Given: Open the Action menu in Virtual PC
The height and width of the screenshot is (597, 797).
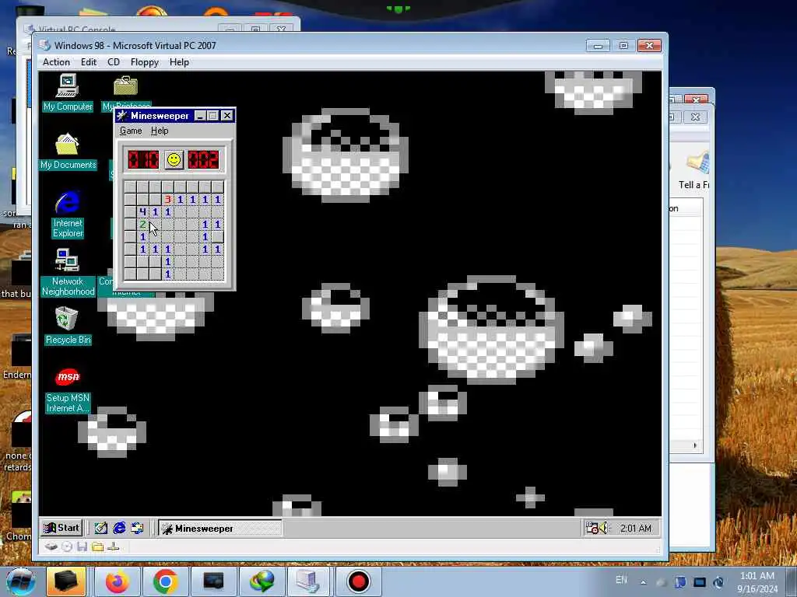Looking at the screenshot, I should pos(56,62).
